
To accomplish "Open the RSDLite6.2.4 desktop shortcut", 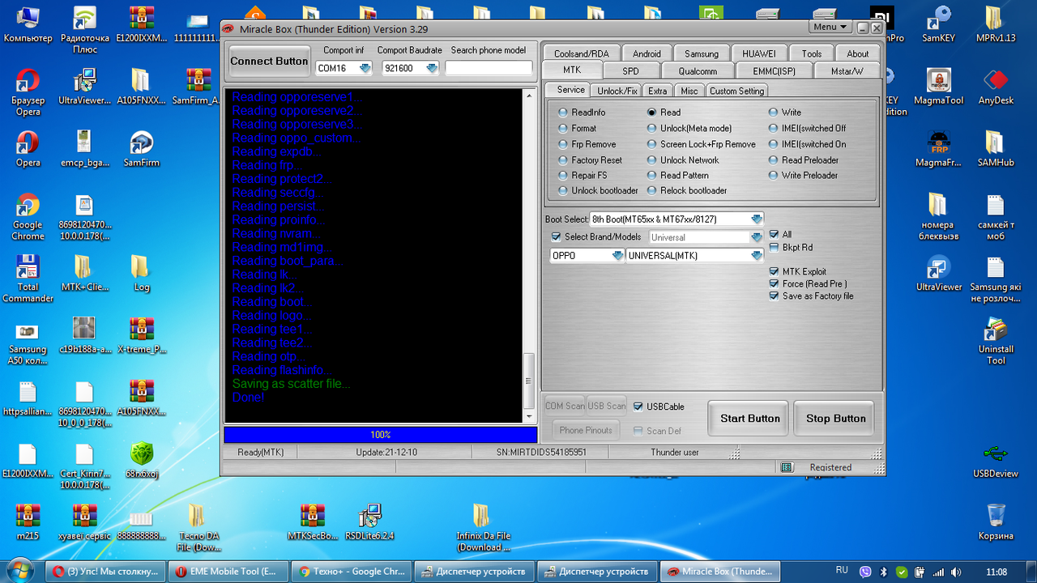I will click(x=369, y=521).
